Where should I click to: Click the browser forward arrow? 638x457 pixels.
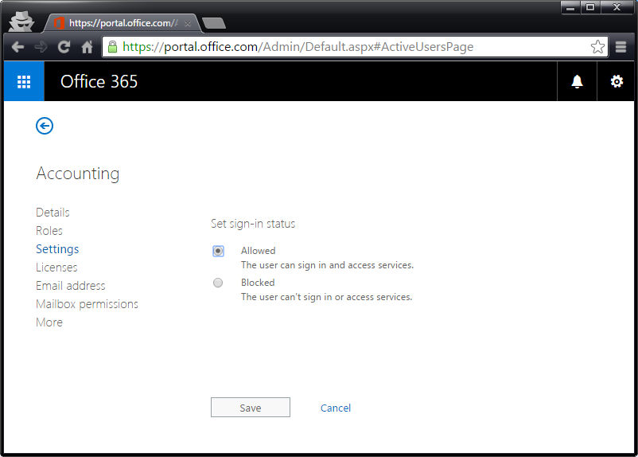pyautogui.click(x=41, y=47)
